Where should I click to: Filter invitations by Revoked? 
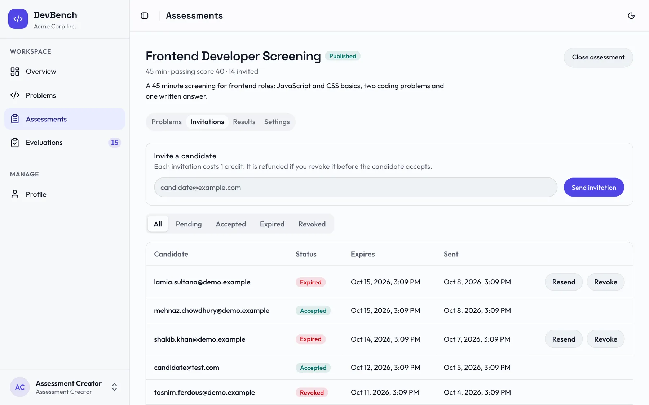312,224
